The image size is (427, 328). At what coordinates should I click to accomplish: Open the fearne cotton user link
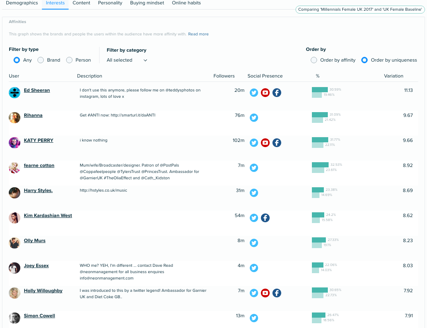click(x=39, y=165)
